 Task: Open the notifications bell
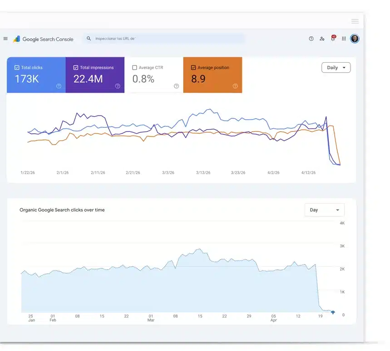pos(333,38)
